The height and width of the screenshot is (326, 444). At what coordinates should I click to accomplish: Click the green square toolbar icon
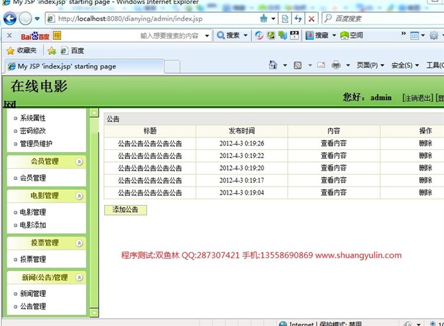271,35
